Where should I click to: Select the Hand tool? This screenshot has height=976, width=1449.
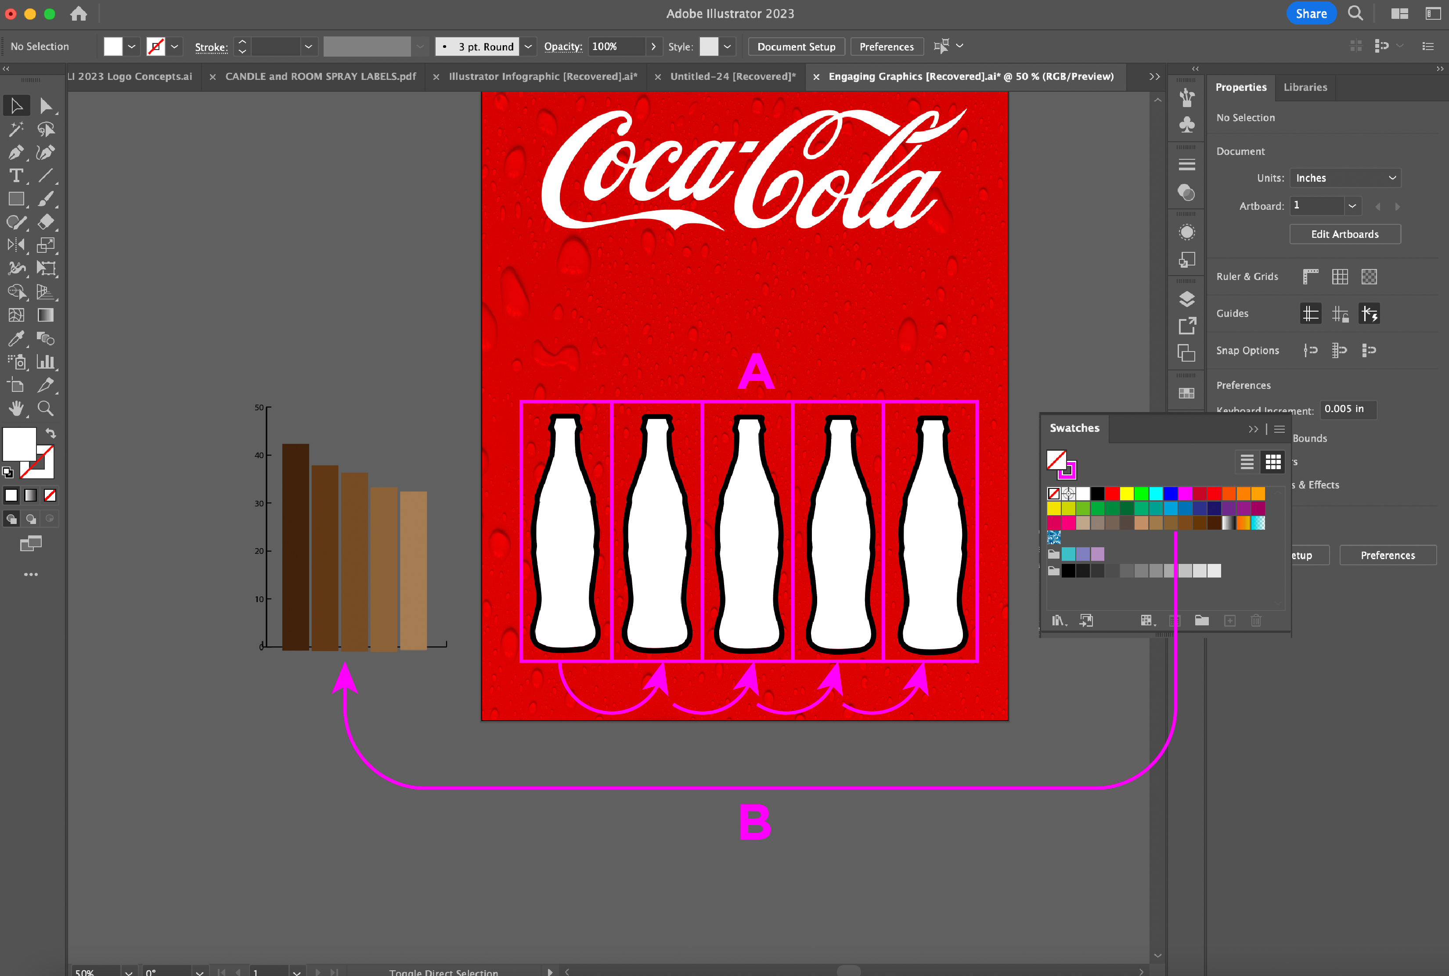click(16, 408)
